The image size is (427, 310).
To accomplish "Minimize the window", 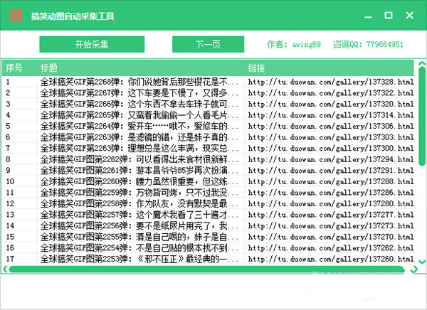I will (368, 16).
